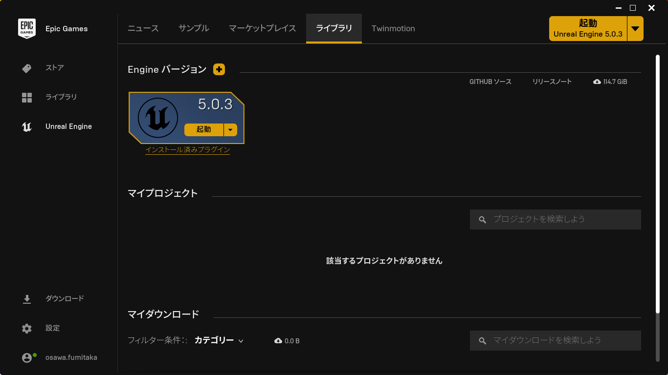The width and height of the screenshot is (668, 375).
Task: Click 該当するプロジェクトがありません message
Action: click(x=384, y=261)
